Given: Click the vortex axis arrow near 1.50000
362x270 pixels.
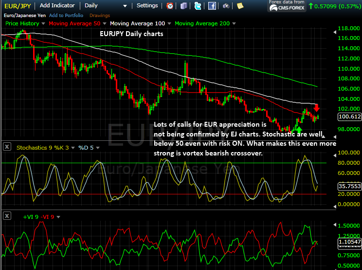Looking at the screenshot, I should pos(335,225).
